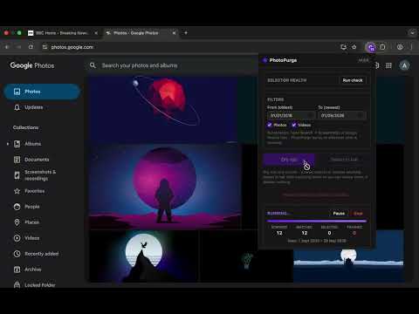This screenshot has width=419, height=314.
Task: Click the Updates bell icon
Action: tap(17, 107)
